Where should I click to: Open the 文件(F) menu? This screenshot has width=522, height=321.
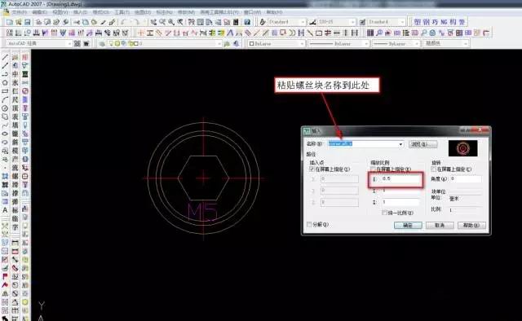click(x=20, y=12)
